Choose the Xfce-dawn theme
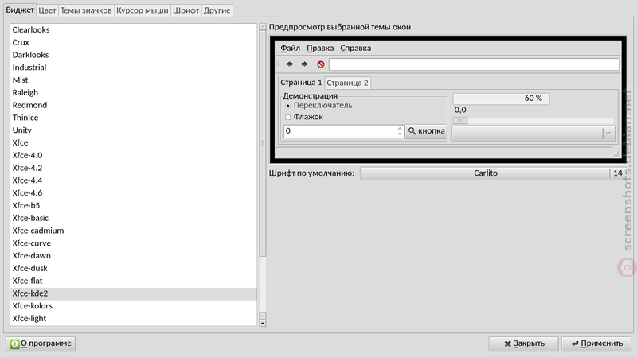The image size is (637, 357). pos(134,256)
